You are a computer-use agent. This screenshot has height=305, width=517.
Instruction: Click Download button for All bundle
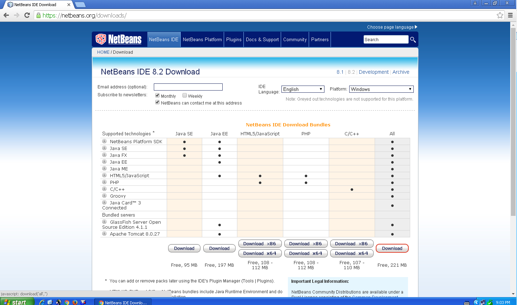(392, 248)
